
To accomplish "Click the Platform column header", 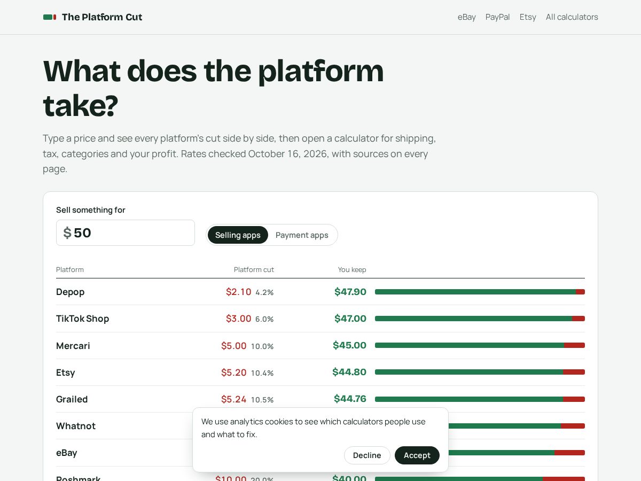I will pyautogui.click(x=70, y=270).
